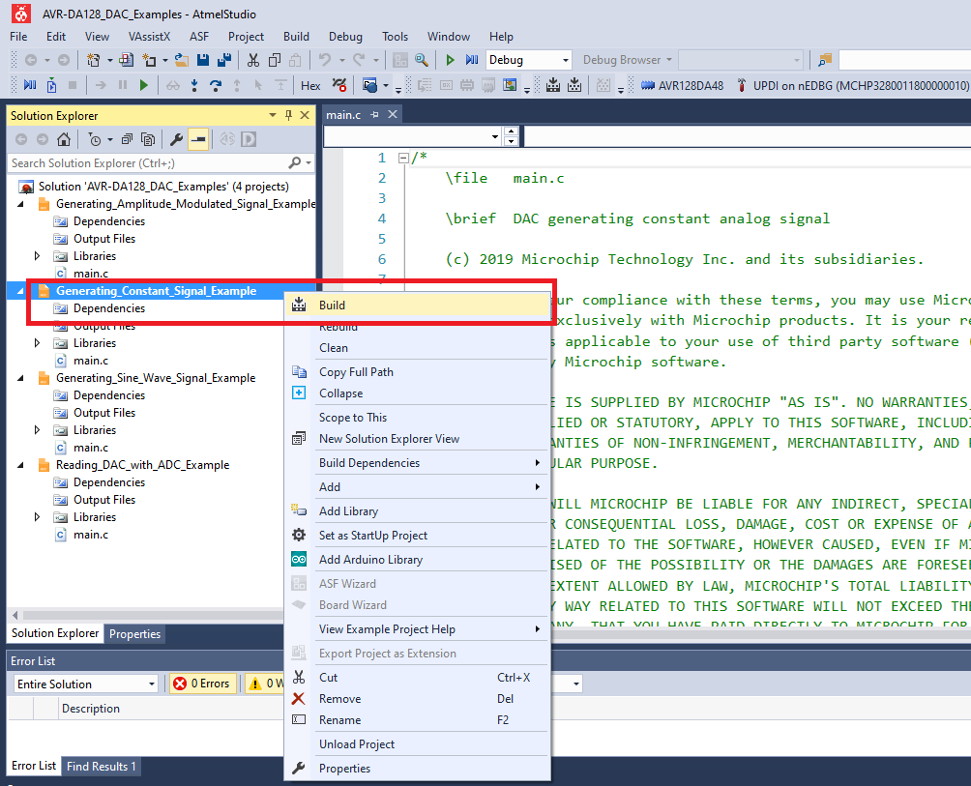Click the Find in Files folder icon near search box
This screenshot has height=786, width=971.
coord(825,60)
